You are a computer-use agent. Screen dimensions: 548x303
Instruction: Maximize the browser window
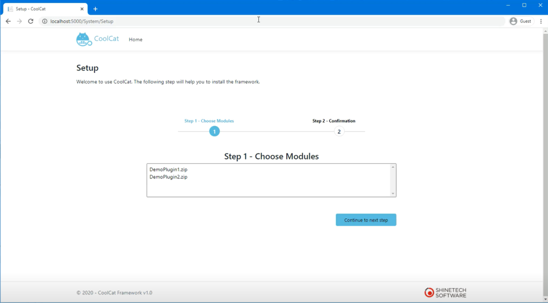(x=524, y=5)
